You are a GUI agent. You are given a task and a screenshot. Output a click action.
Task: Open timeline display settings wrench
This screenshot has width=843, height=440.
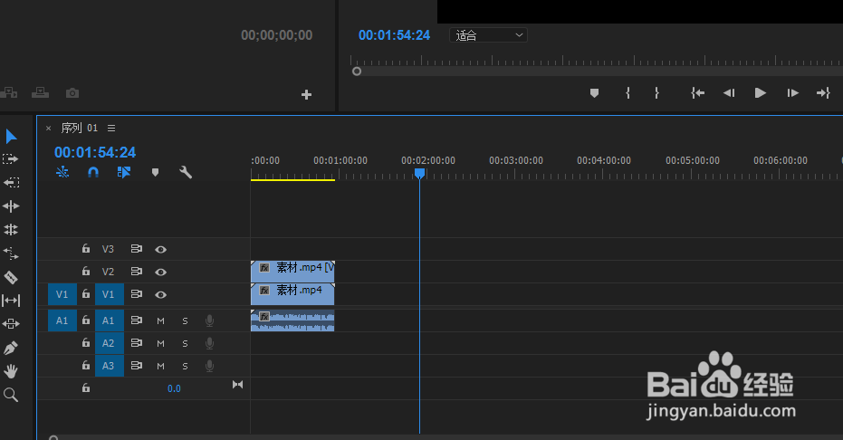click(186, 172)
